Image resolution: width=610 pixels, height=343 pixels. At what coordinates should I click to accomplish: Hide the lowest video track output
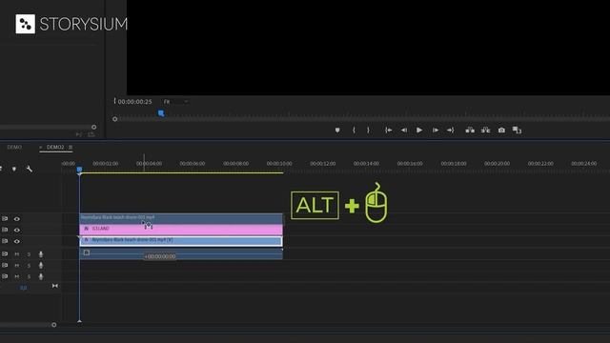click(17, 241)
